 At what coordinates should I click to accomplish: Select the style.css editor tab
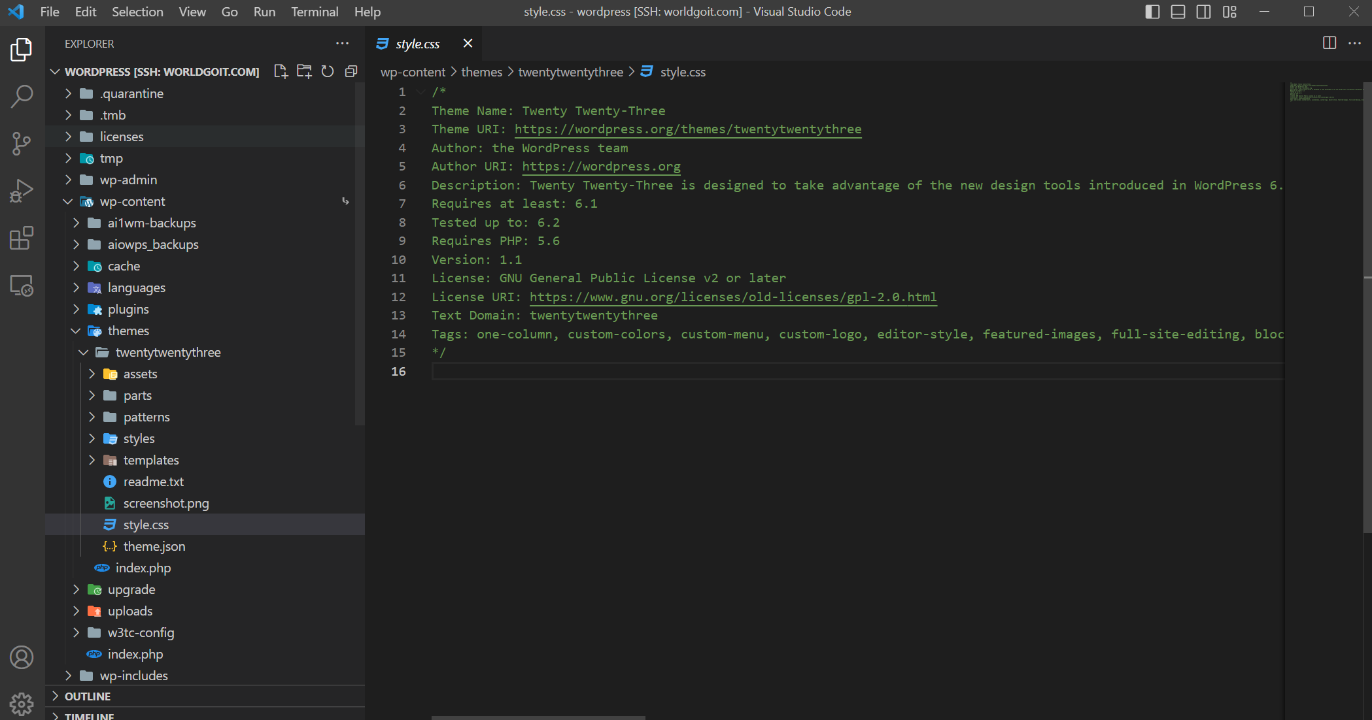pyautogui.click(x=418, y=43)
